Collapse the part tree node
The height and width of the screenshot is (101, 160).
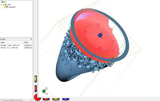(x=1, y=5)
